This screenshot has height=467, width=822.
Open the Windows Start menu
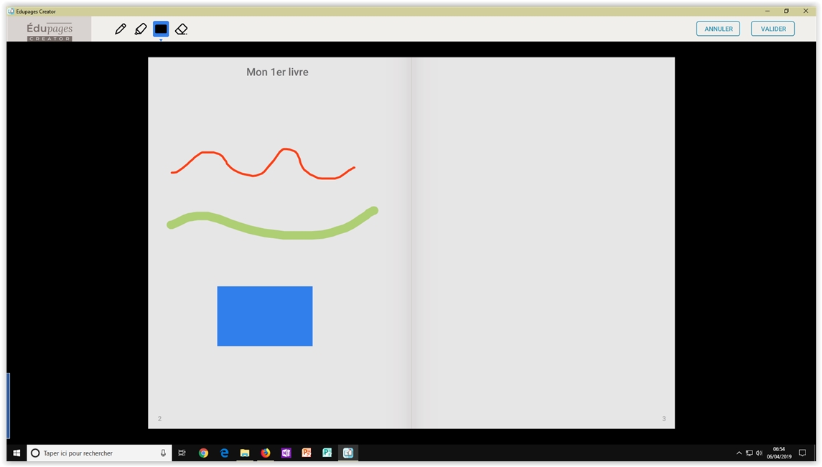point(17,453)
